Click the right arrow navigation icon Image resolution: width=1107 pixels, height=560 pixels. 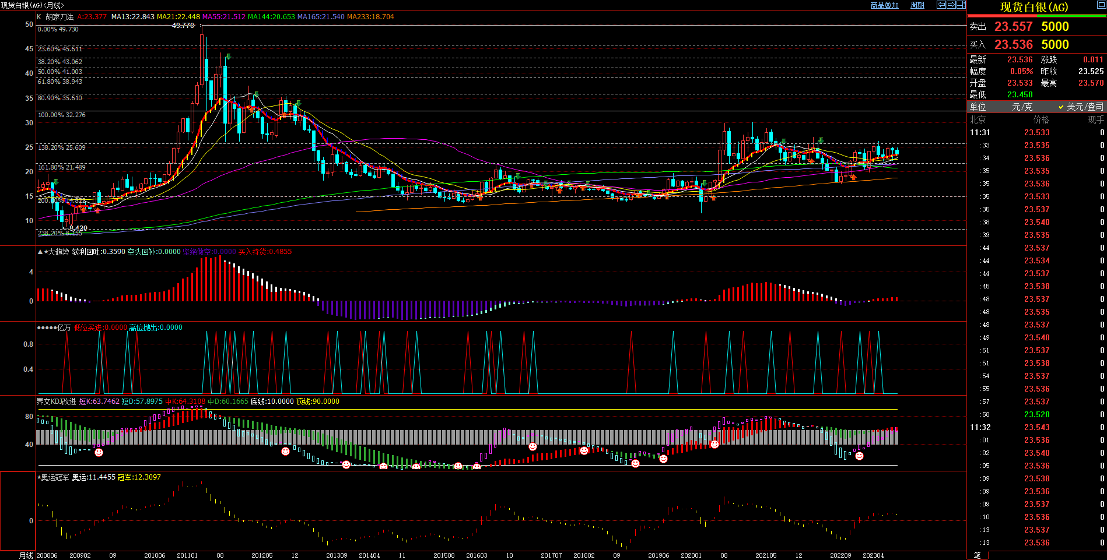(x=951, y=5)
